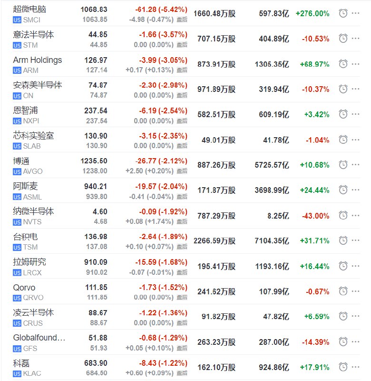The width and height of the screenshot is (371, 381).
Task: Click the market cap 41.78亿
Action: coord(276,140)
